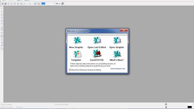Click the Redo toolbar icon
The image size is (194, 109).
pyautogui.click(x=30, y=4)
